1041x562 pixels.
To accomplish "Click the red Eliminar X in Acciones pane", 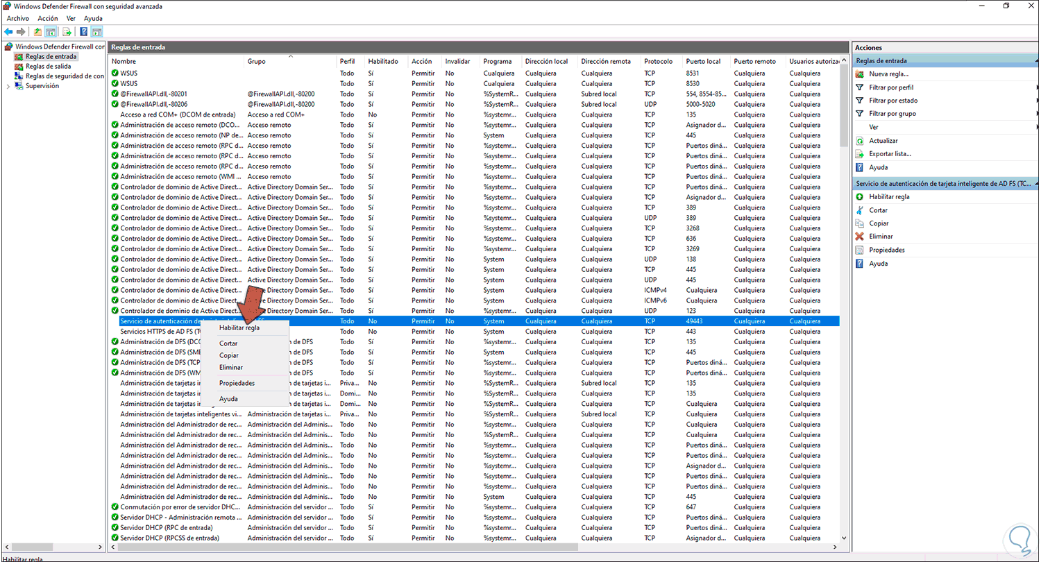I will coord(860,237).
